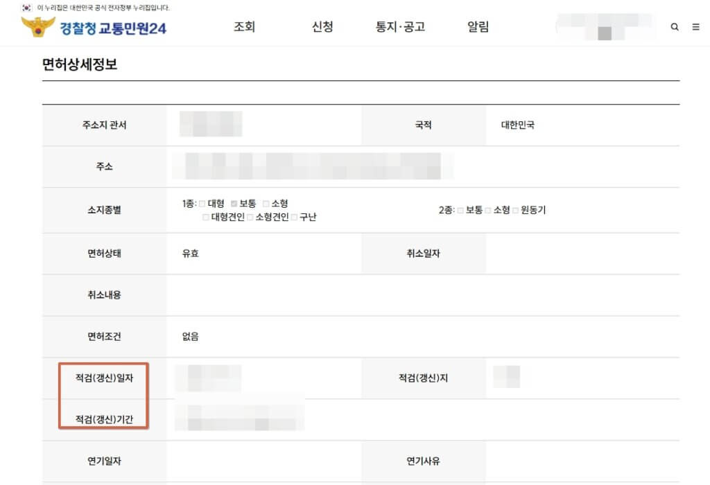Open site search via the magnifier icon

[x=675, y=27]
